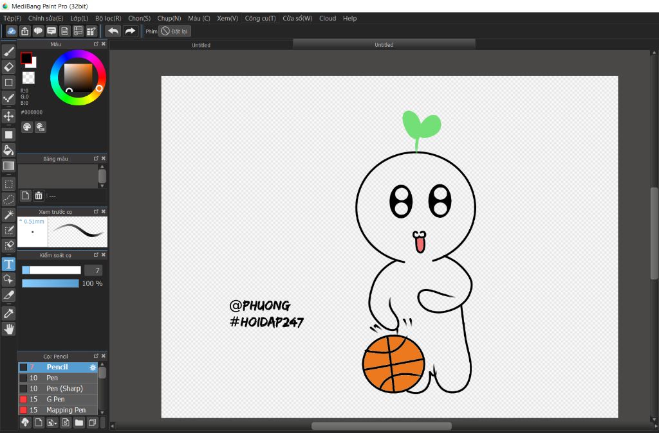Viewport: 659px width, 433px height.
Task: Click the new brush page icon
Action: 39,422
